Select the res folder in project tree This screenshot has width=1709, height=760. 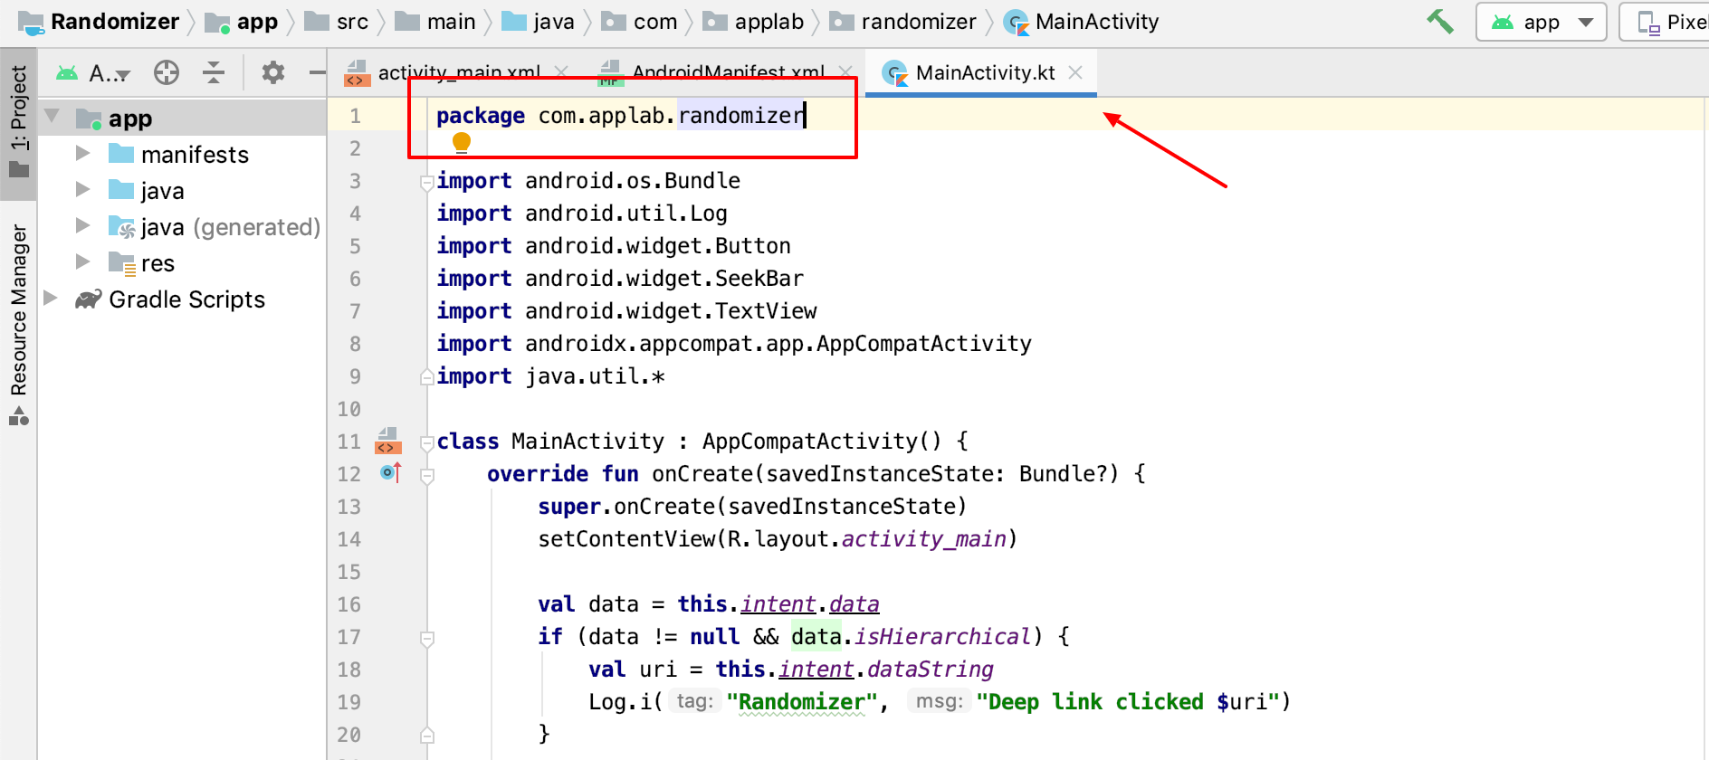tap(157, 263)
